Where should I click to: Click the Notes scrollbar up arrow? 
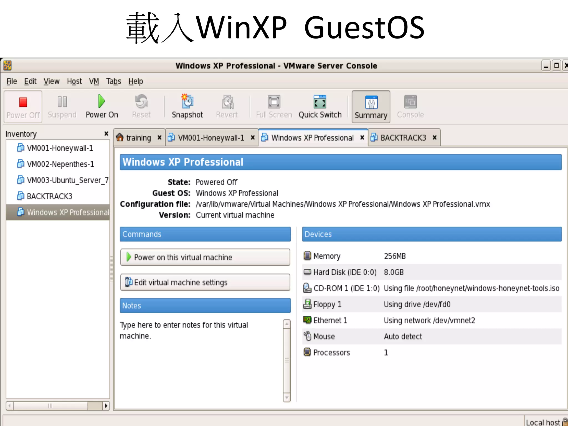(287, 324)
